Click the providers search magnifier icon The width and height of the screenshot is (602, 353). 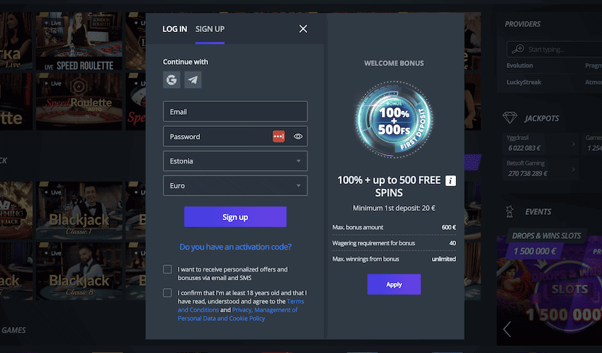518,49
